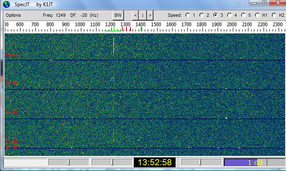
Task: Select the H1 speed option
Action: (257, 15)
